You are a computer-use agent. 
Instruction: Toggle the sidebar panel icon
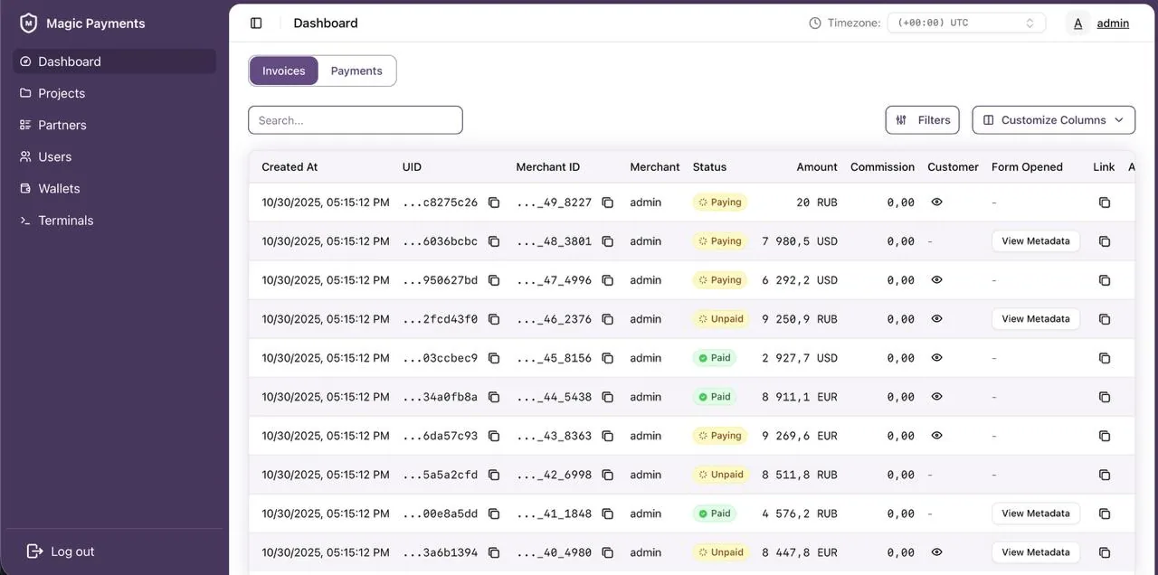pyautogui.click(x=256, y=24)
